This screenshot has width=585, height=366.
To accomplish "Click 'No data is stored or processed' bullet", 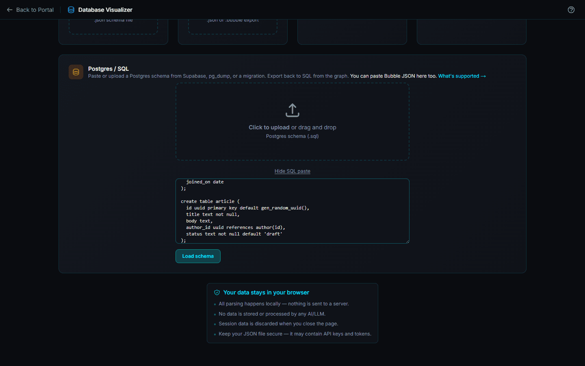I will [x=272, y=314].
